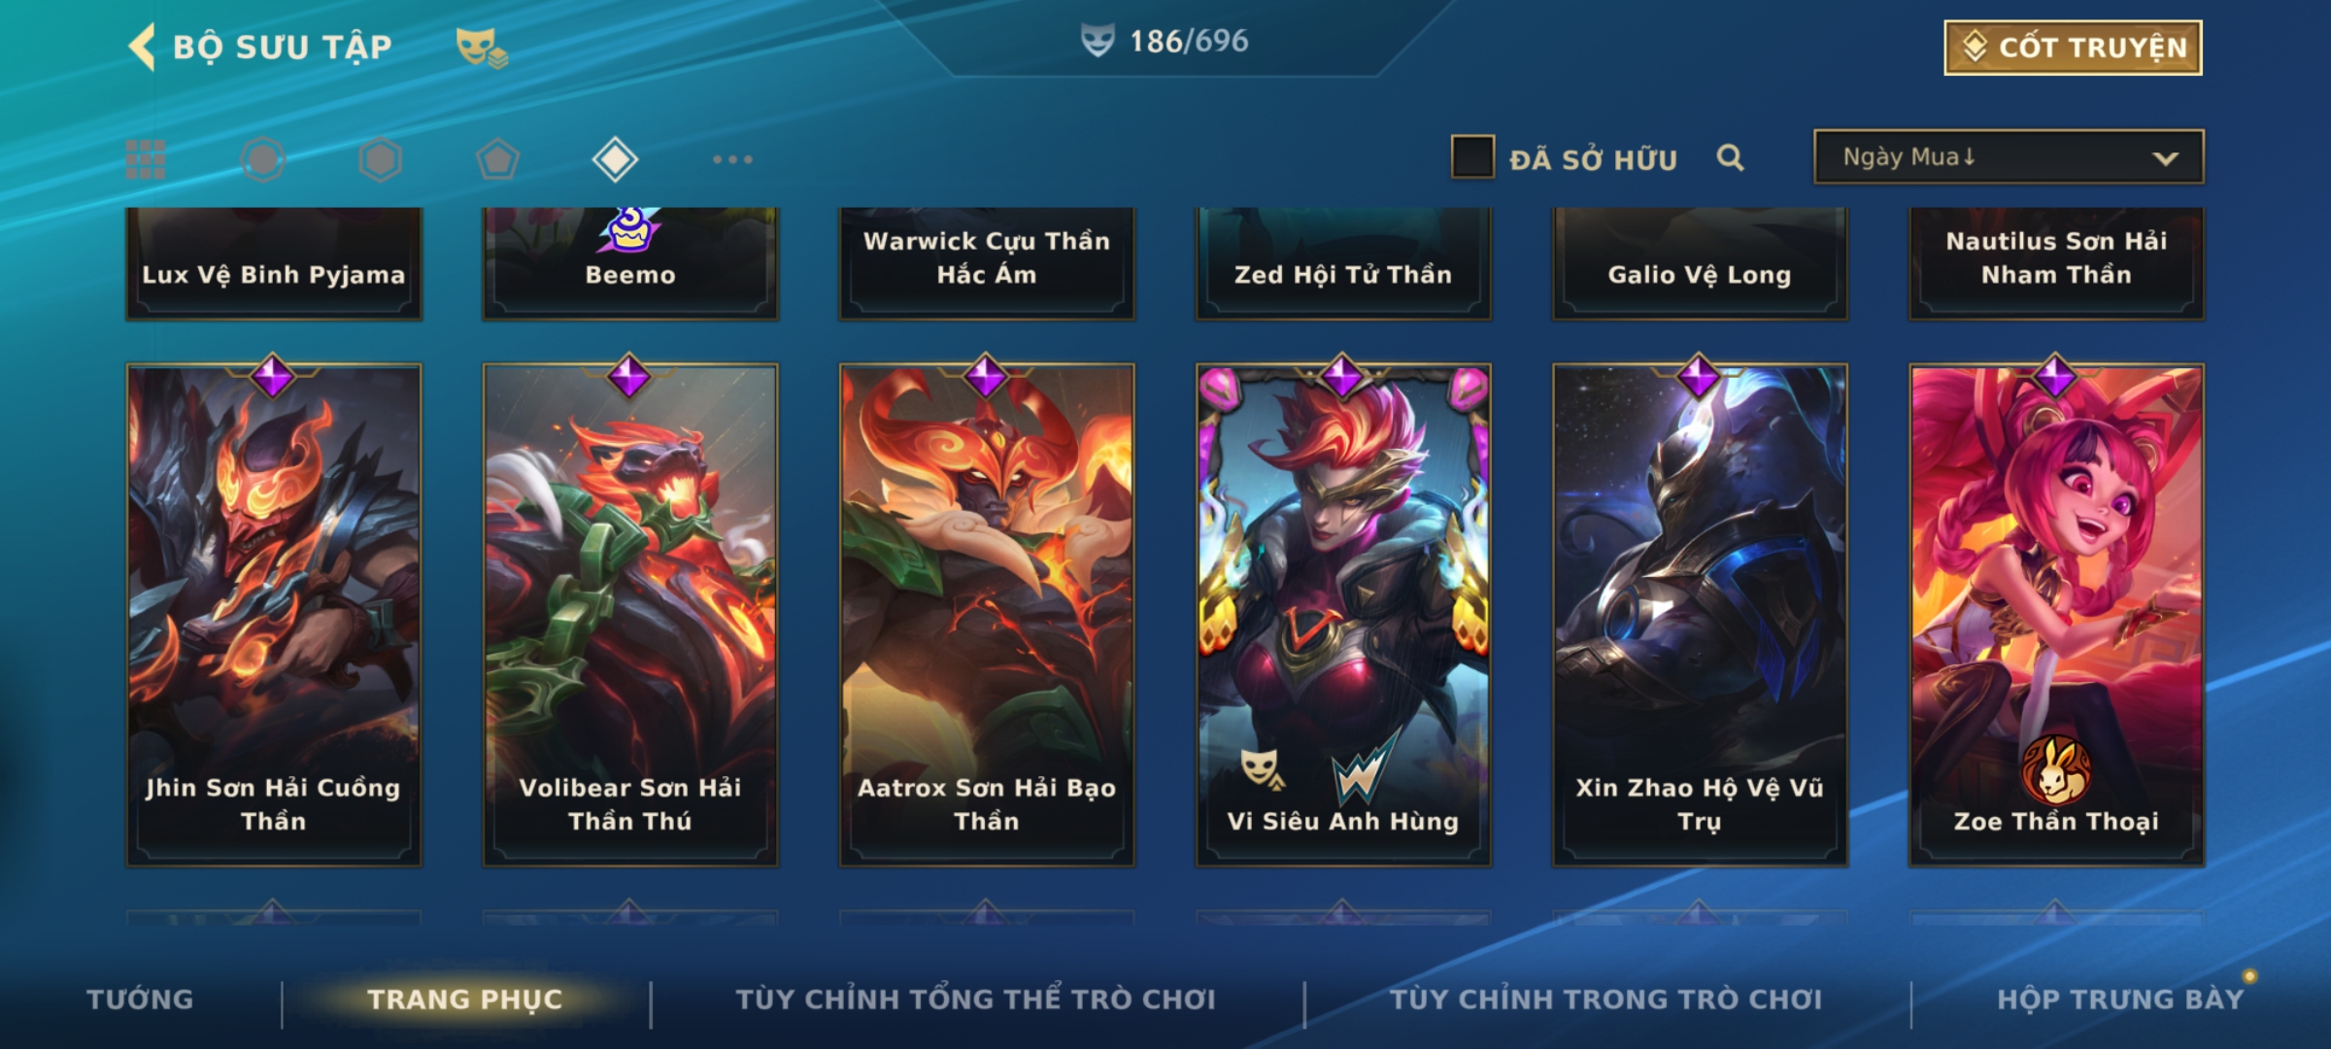2331x1049 pixels.
Task: Switch to the Tướng tab
Action: pos(140,998)
